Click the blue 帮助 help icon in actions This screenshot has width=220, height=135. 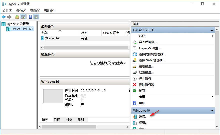click(x=134, y=103)
